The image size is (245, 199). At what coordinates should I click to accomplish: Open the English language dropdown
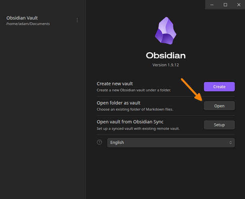(x=171, y=142)
